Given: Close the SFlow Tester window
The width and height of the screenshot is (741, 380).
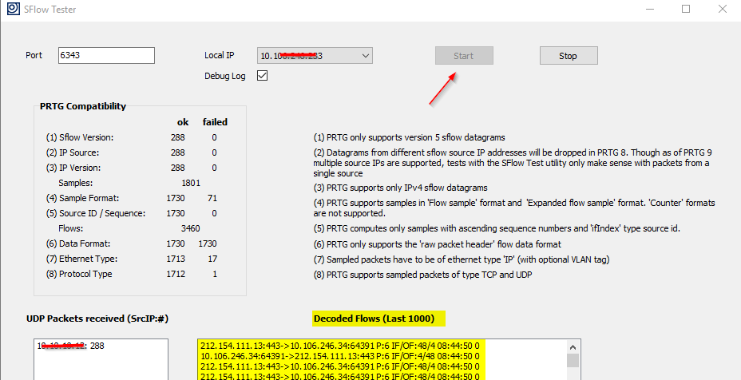Looking at the screenshot, I should pyautogui.click(x=722, y=9).
